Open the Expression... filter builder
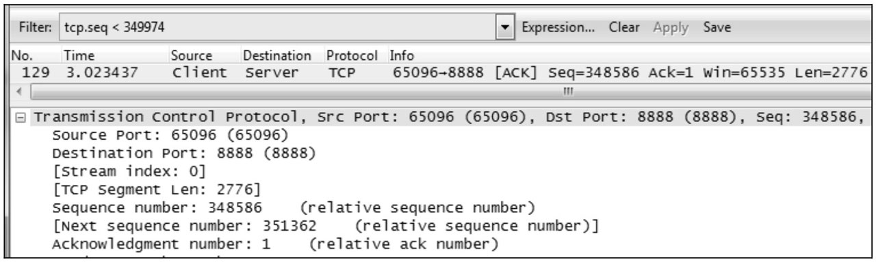 (x=555, y=28)
